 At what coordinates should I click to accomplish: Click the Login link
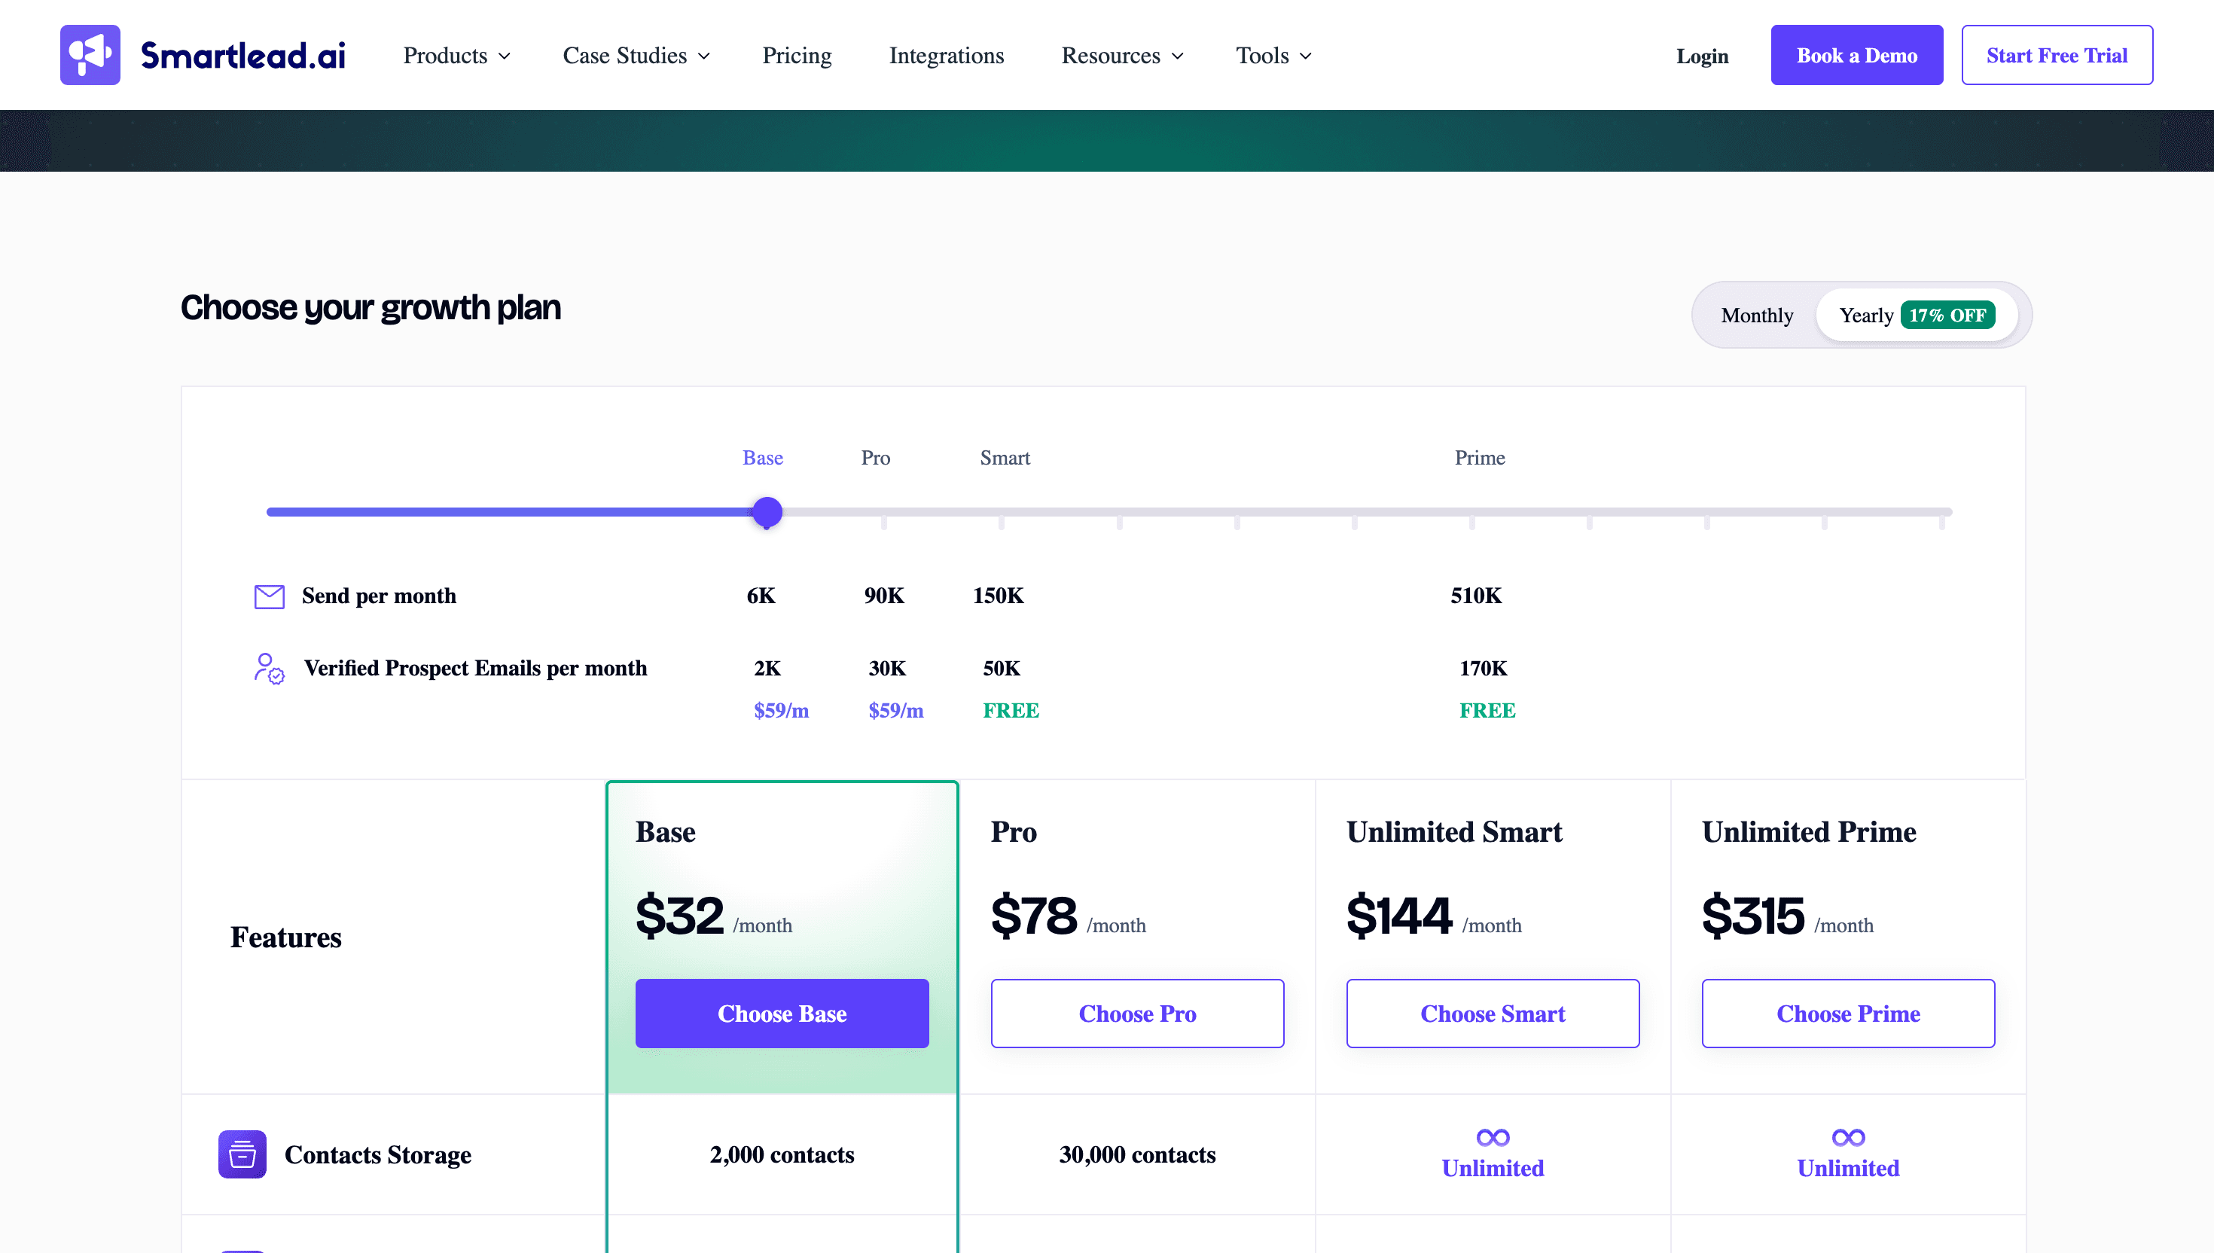click(x=1701, y=54)
